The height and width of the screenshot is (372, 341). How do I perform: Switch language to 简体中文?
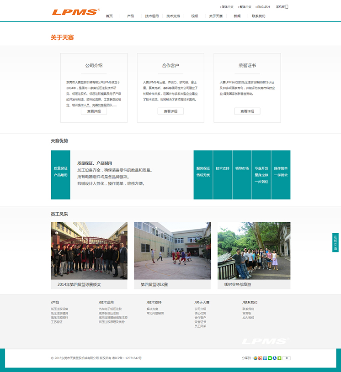(227, 7)
